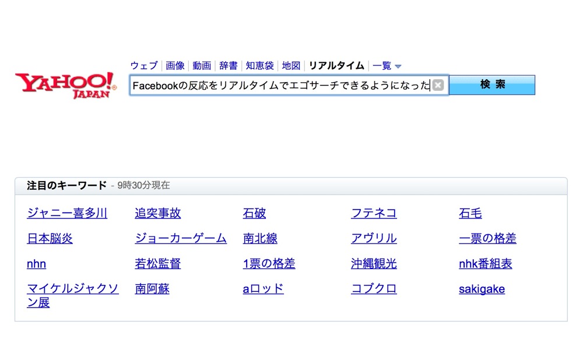Click the 検索 search button
The image size is (583, 339).
coord(492,84)
